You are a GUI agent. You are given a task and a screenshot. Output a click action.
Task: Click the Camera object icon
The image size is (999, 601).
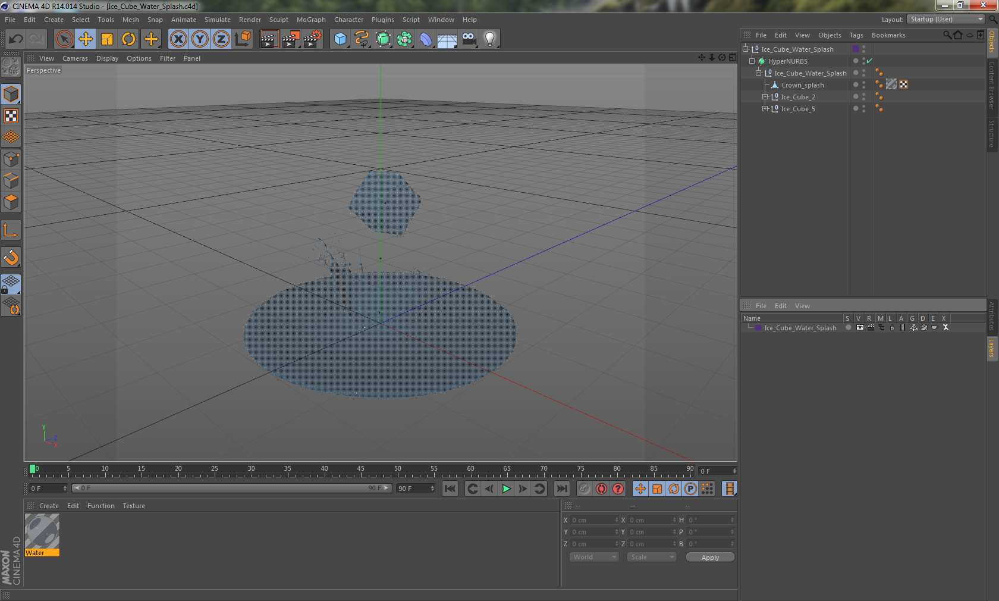[469, 39]
